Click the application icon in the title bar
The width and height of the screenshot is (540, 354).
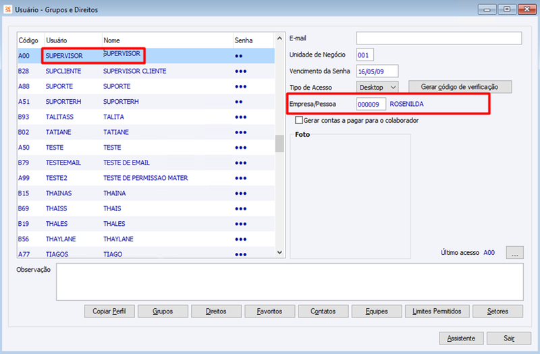[x=7, y=9]
